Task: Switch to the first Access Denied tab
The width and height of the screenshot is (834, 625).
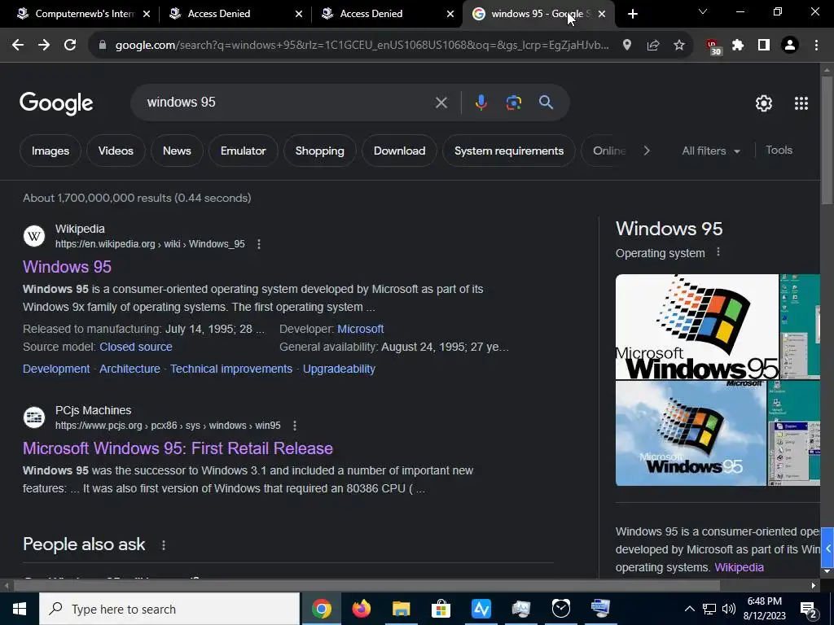Action: click(x=235, y=14)
